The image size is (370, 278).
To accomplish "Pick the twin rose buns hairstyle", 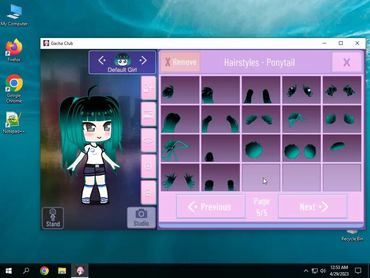I will [342, 90].
